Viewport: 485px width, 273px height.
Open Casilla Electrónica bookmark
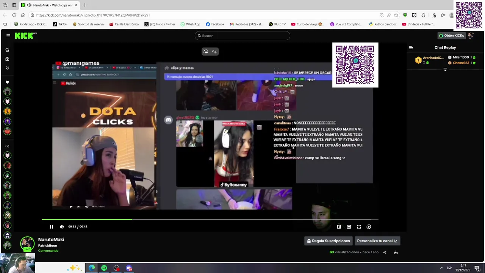tap(124, 24)
